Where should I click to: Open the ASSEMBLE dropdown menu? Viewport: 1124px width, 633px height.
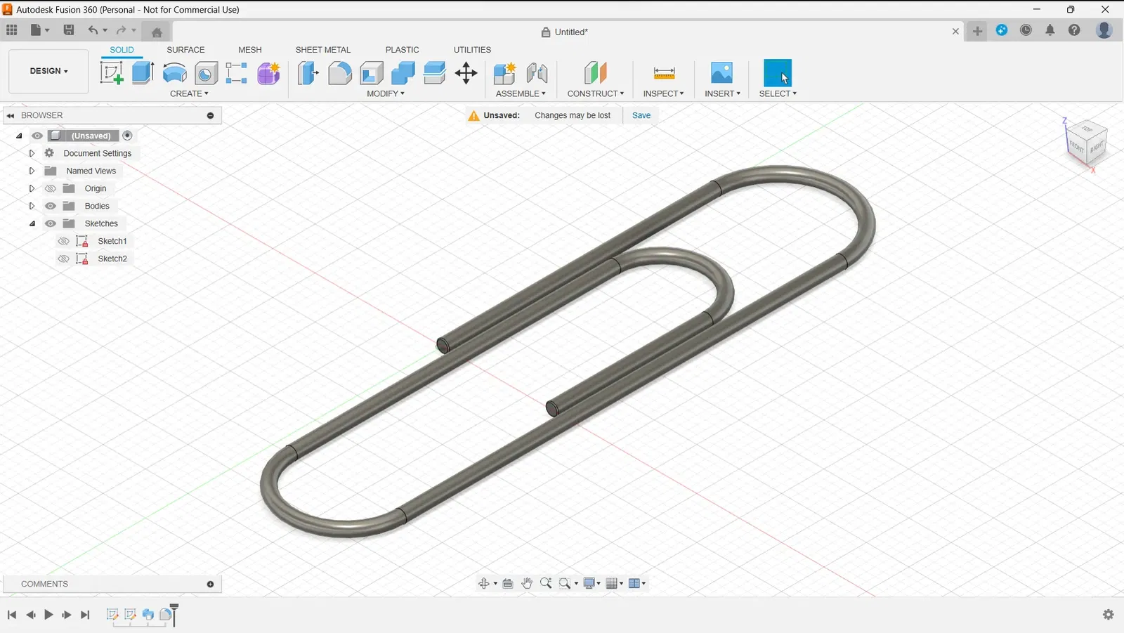pos(521,93)
